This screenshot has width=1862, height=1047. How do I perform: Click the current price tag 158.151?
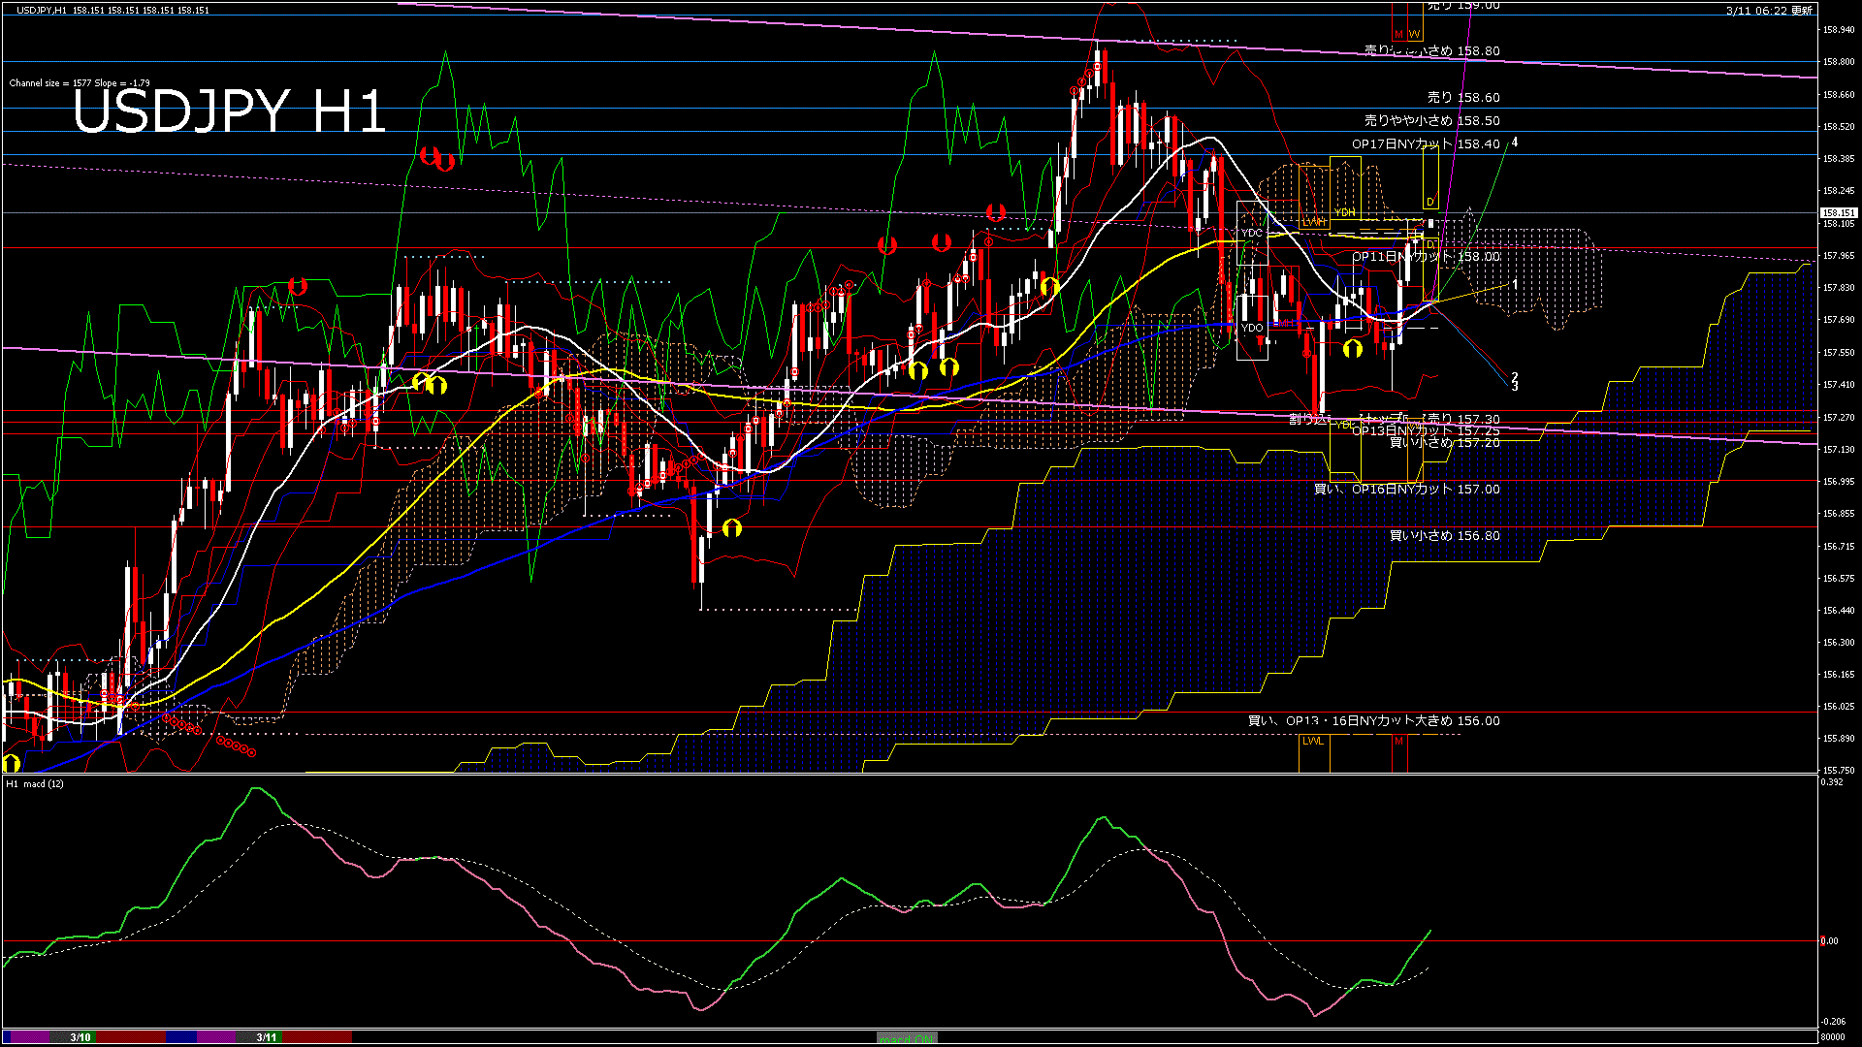point(1838,212)
